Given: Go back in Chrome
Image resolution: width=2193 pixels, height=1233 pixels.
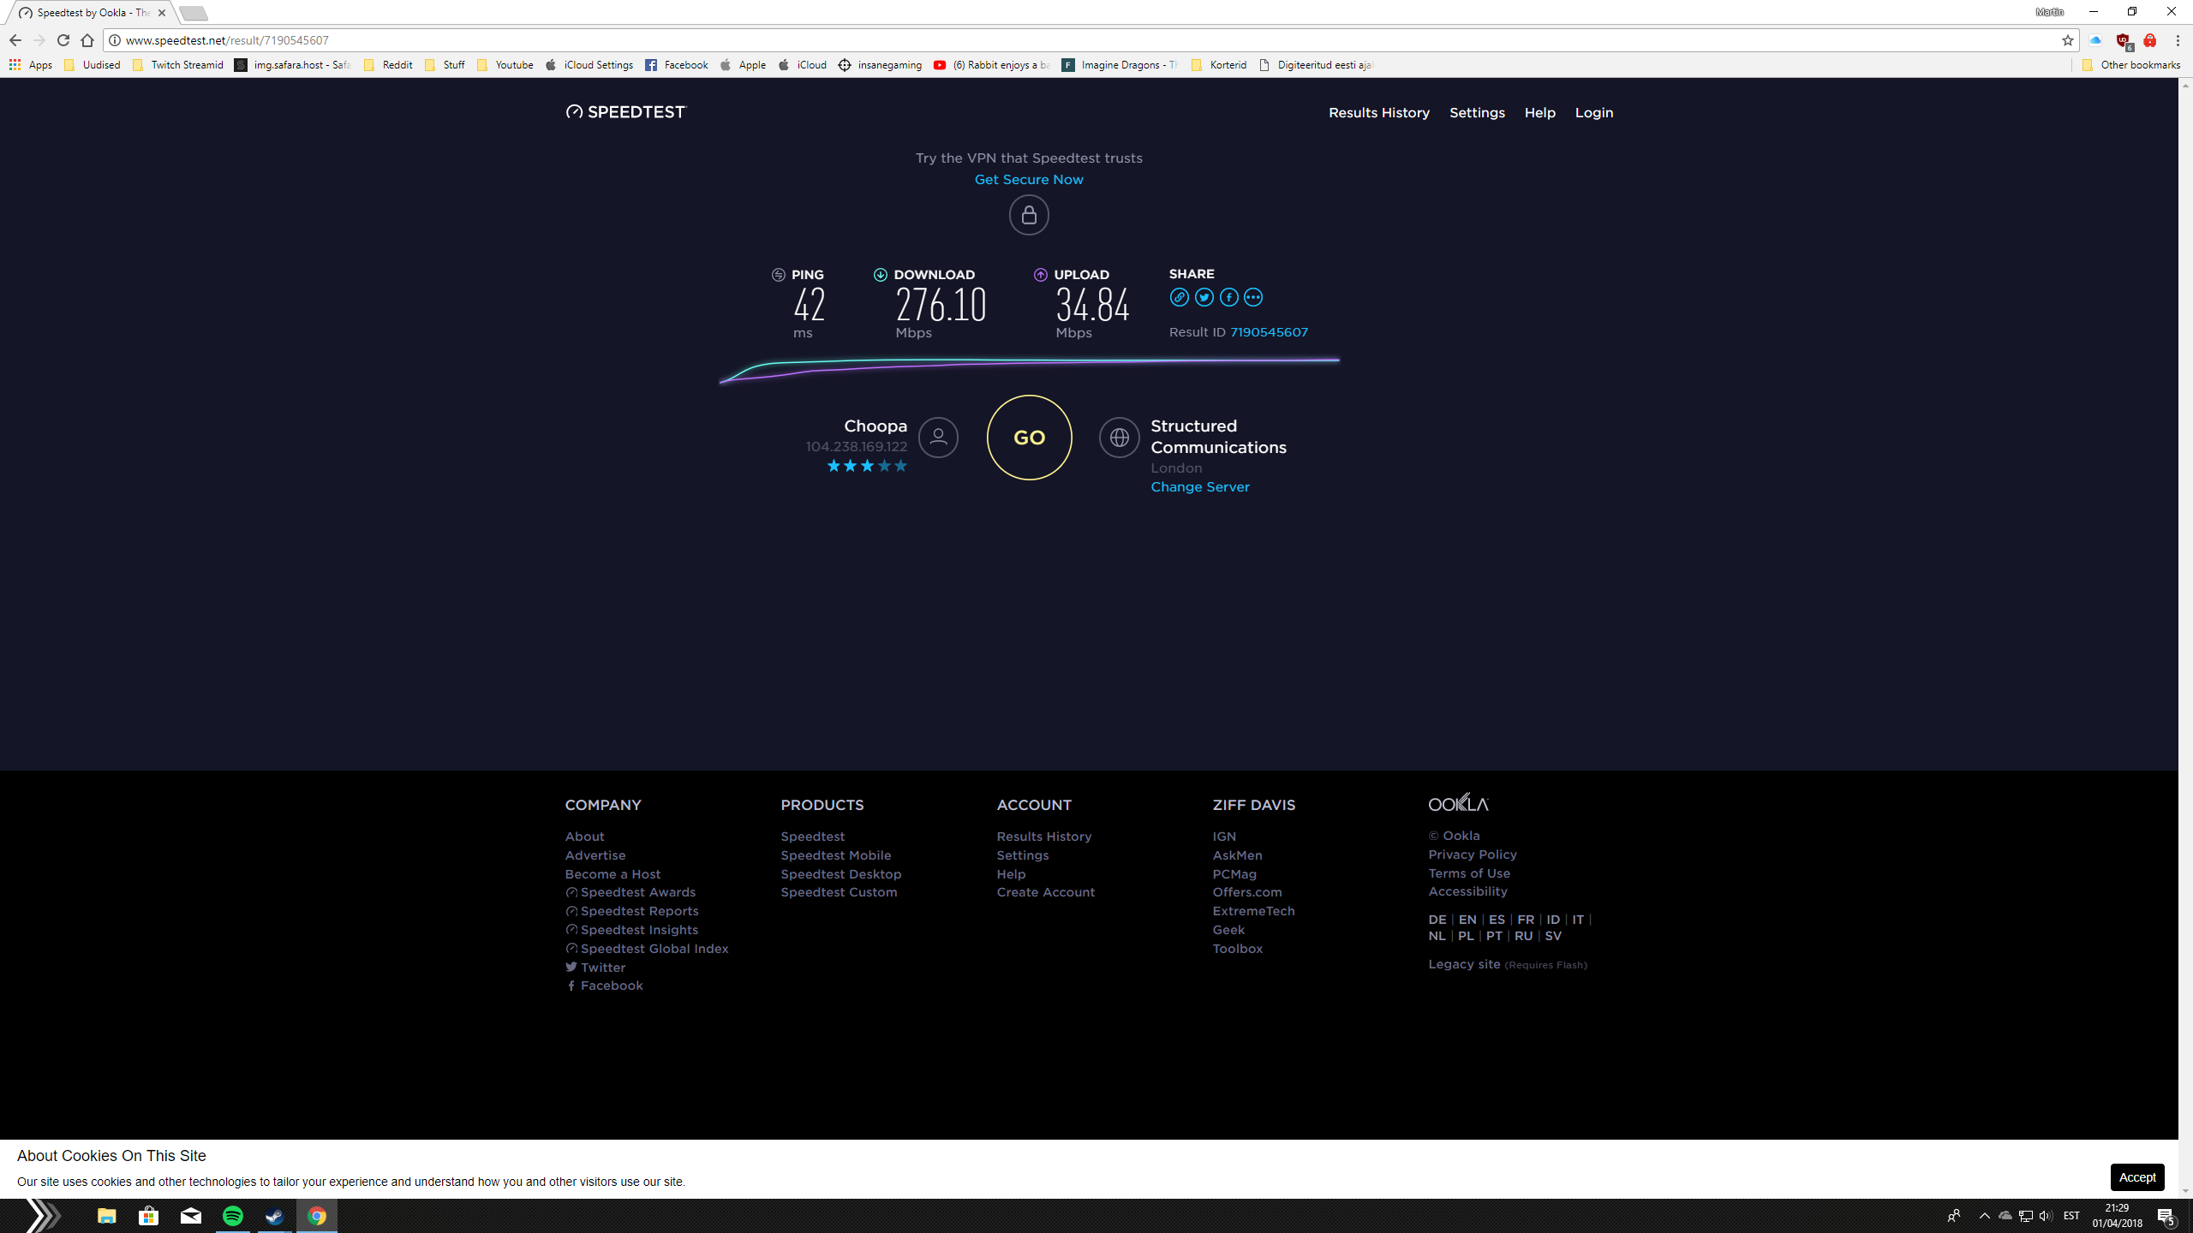Looking at the screenshot, I should click(x=15, y=40).
